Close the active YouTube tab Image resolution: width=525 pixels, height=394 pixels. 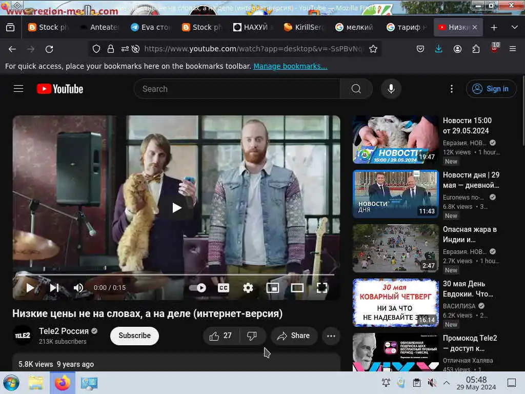coord(475,28)
